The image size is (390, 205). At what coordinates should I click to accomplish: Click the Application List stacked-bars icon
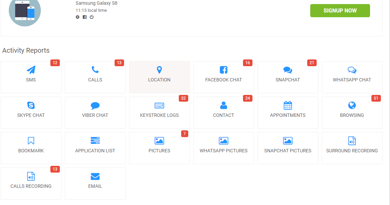point(95,140)
